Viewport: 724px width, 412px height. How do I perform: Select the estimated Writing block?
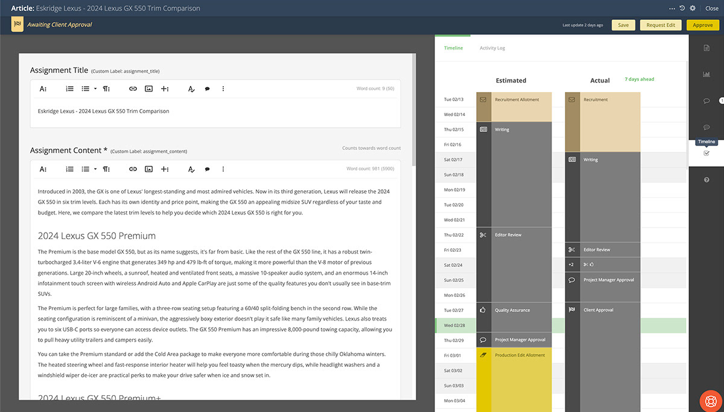point(513,175)
